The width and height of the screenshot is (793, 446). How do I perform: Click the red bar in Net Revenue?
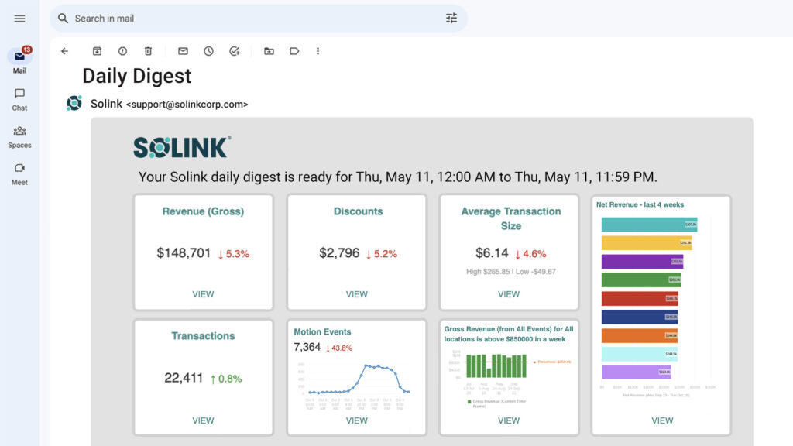(640, 298)
